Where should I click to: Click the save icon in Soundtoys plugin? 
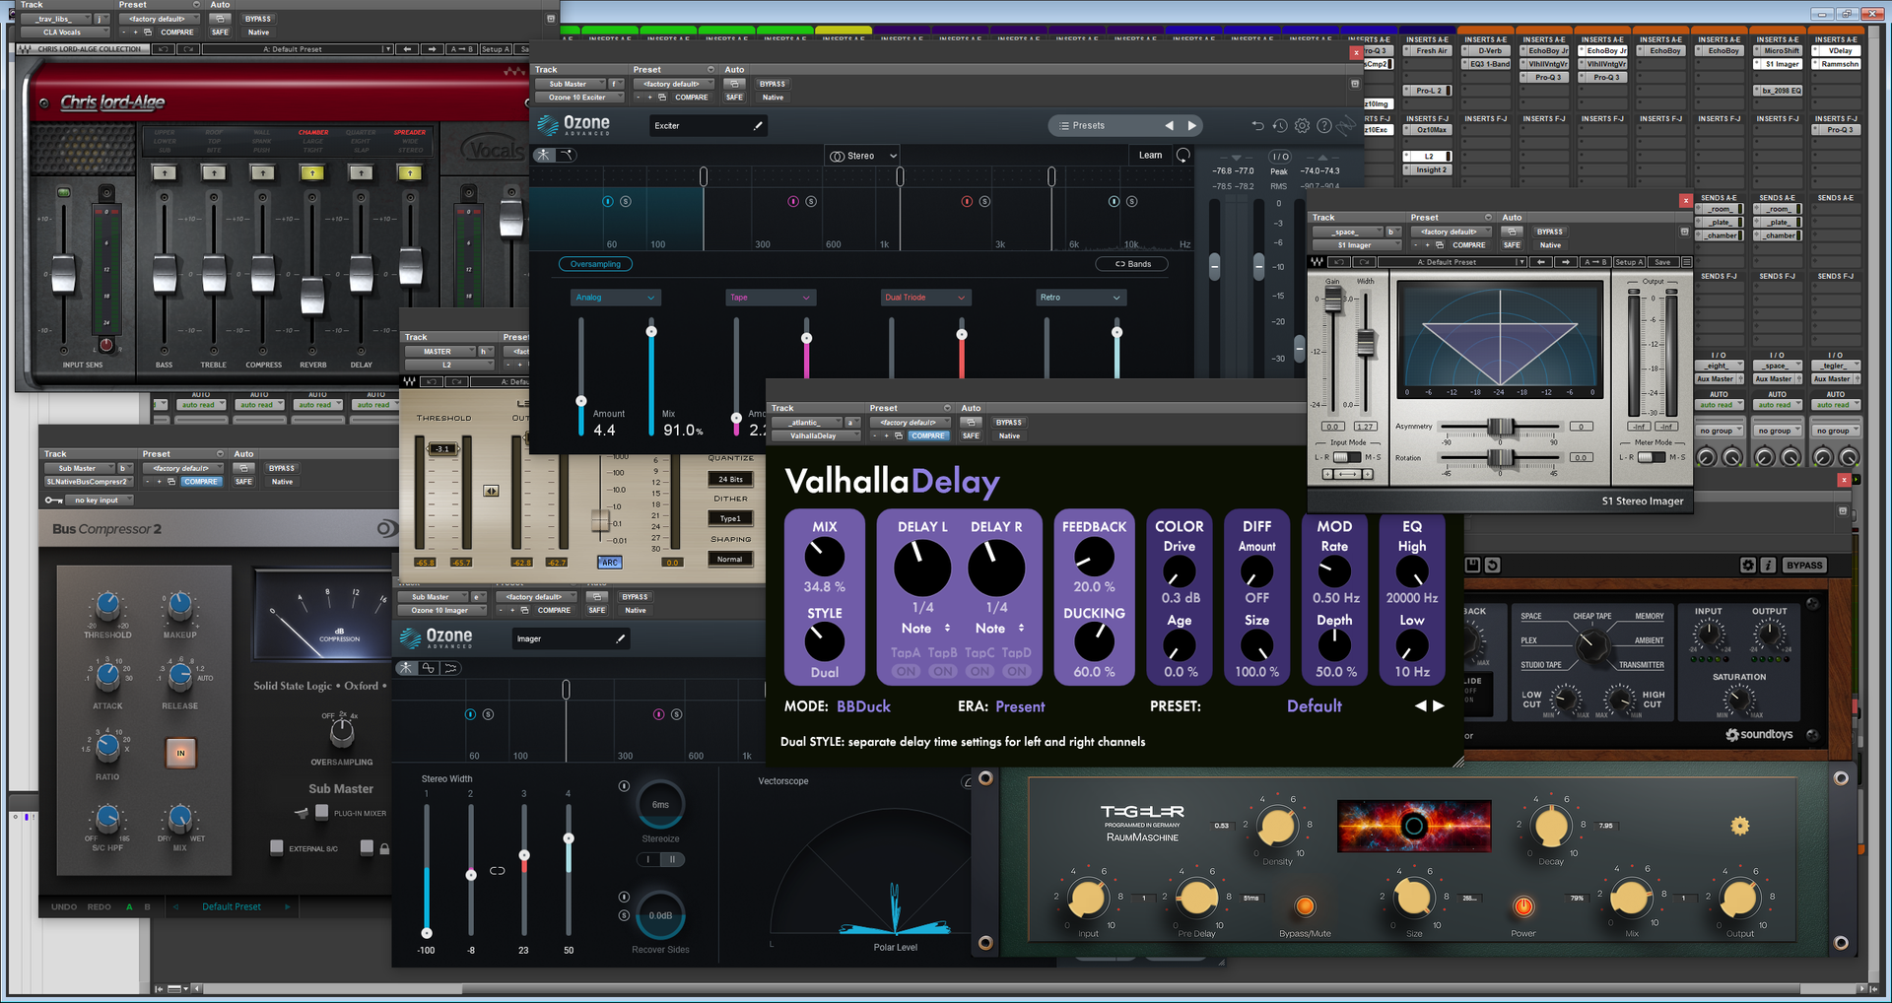click(1473, 565)
